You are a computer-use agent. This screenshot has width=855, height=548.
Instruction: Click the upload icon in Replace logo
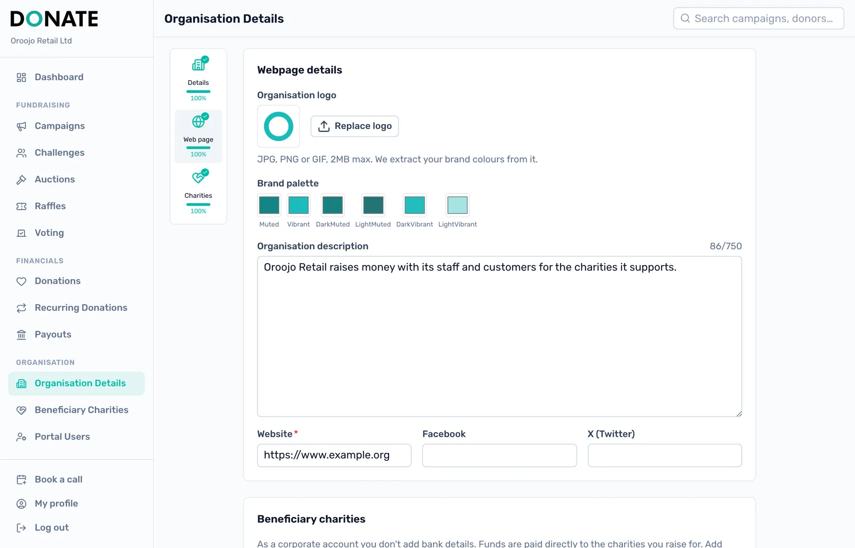click(x=324, y=126)
